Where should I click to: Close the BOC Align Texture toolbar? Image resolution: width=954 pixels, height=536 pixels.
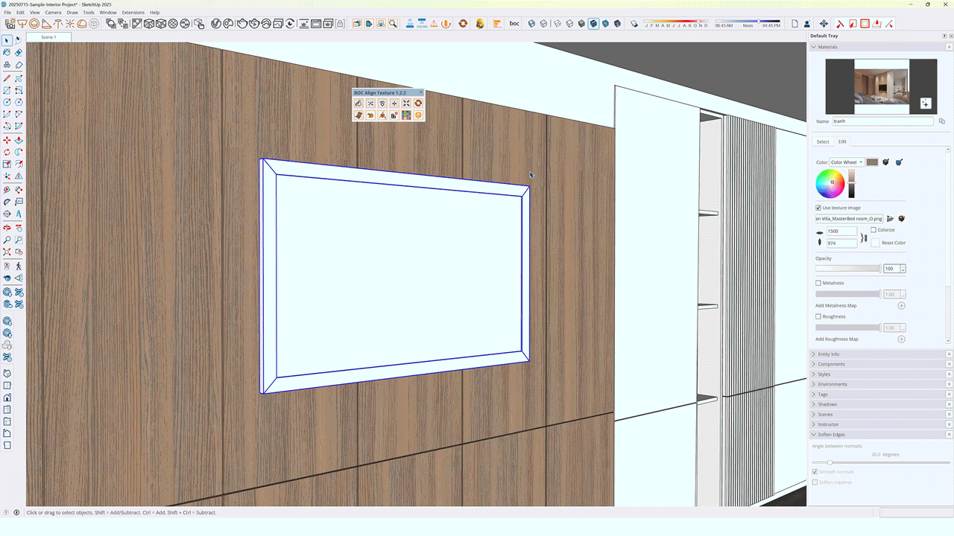pos(421,92)
